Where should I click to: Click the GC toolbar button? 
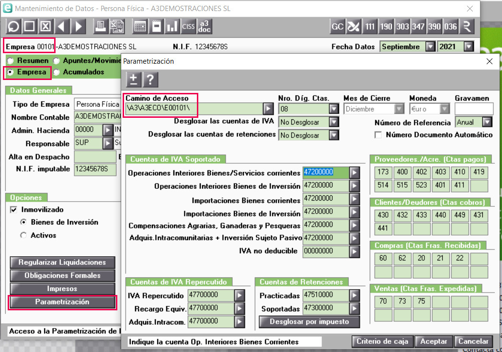point(337,26)
